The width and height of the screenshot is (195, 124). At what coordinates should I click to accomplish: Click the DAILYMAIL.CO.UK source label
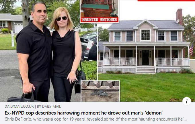[x=19, y=107]
